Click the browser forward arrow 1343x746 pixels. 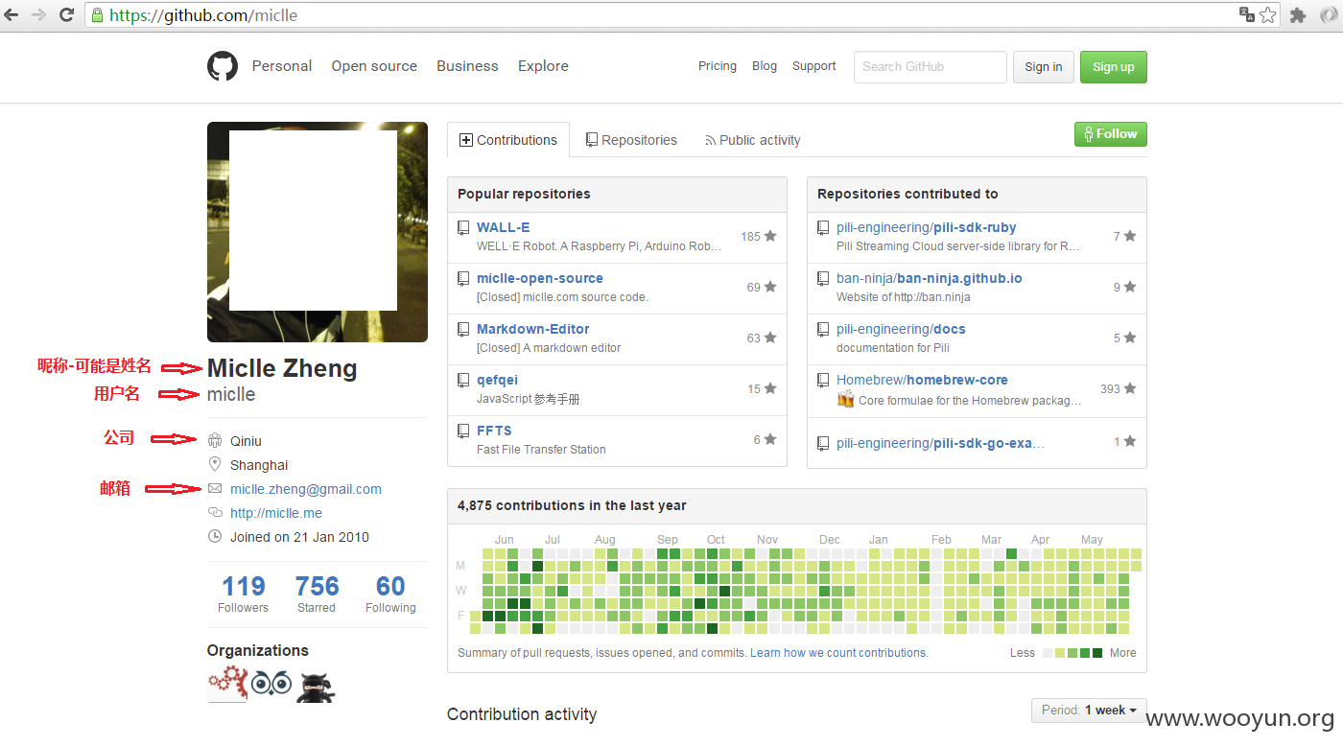click(39, 15)
